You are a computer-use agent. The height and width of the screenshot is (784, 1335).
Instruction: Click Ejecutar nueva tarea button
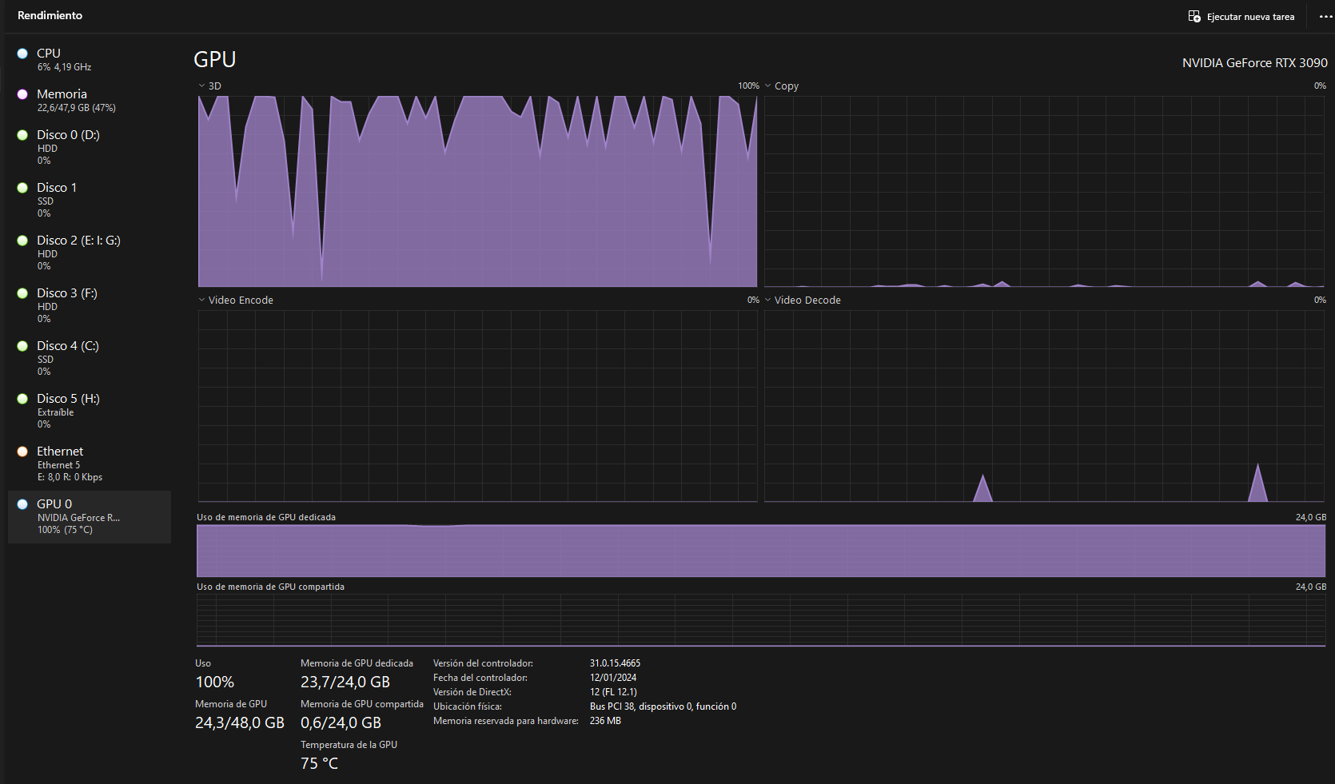(1250, 17)
